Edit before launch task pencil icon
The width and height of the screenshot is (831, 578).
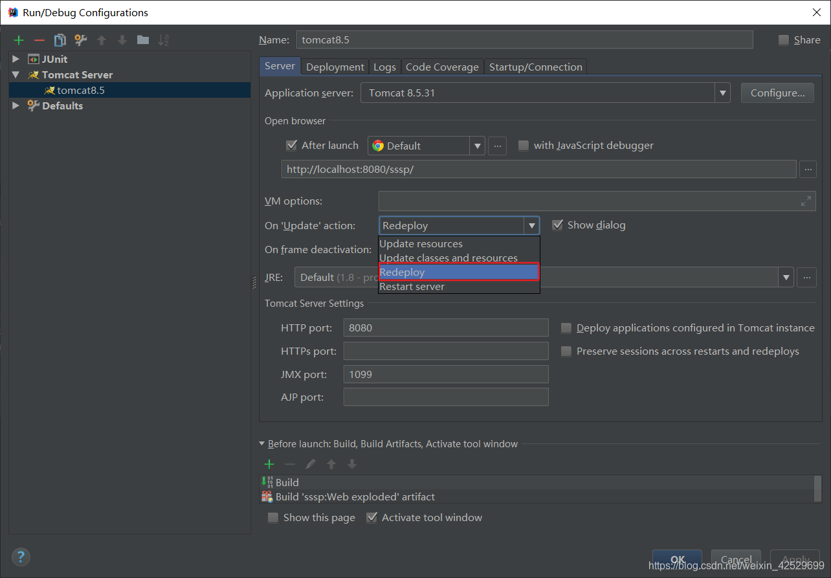tap(311, 464)
